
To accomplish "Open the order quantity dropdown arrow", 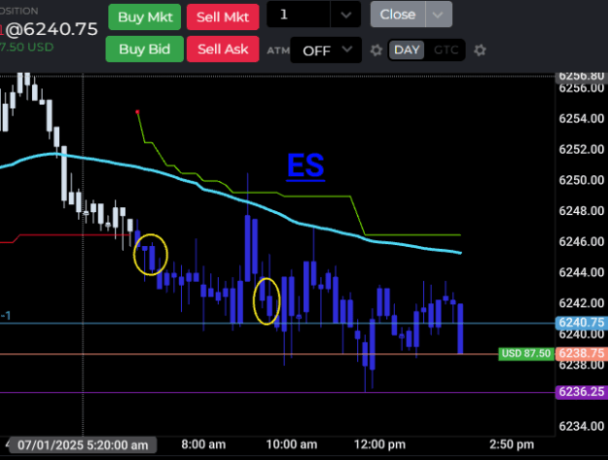I will point(346,15).
